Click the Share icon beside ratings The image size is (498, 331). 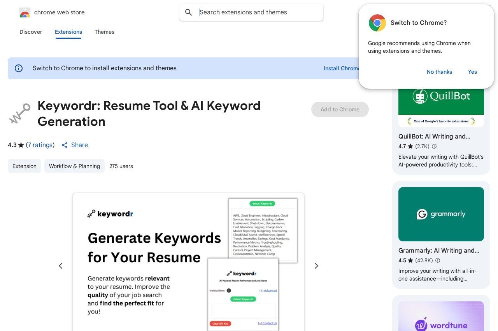65,145
